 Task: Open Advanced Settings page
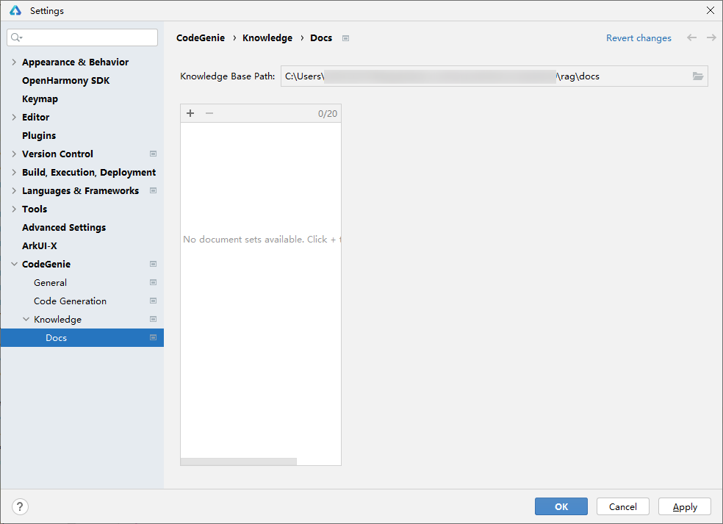(x=64, y=227)
